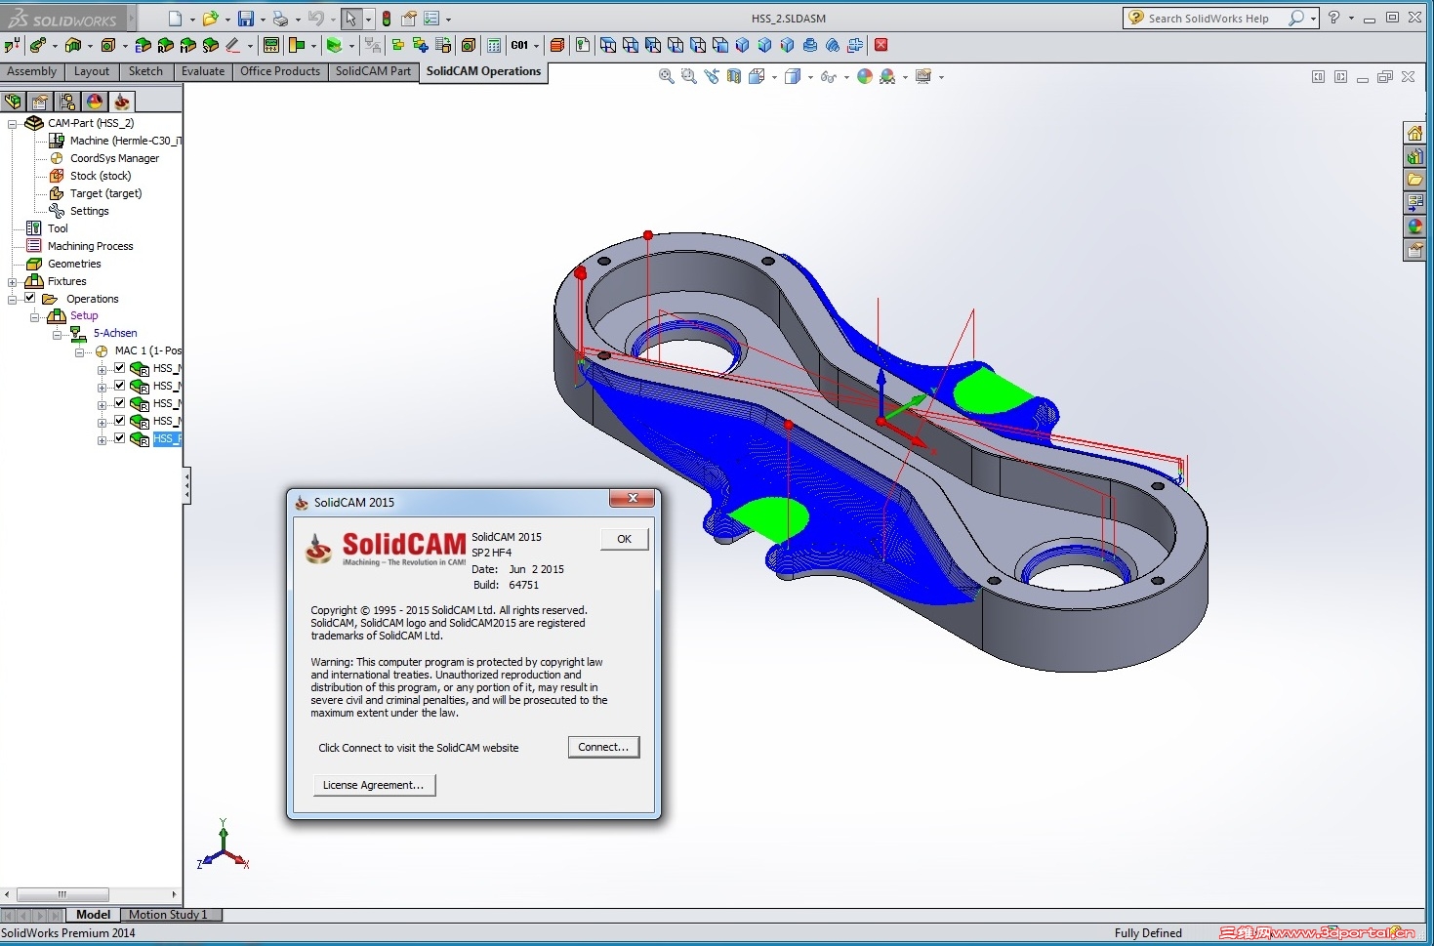Select "Target (target)" in the tree

click(x=105, y=193)
